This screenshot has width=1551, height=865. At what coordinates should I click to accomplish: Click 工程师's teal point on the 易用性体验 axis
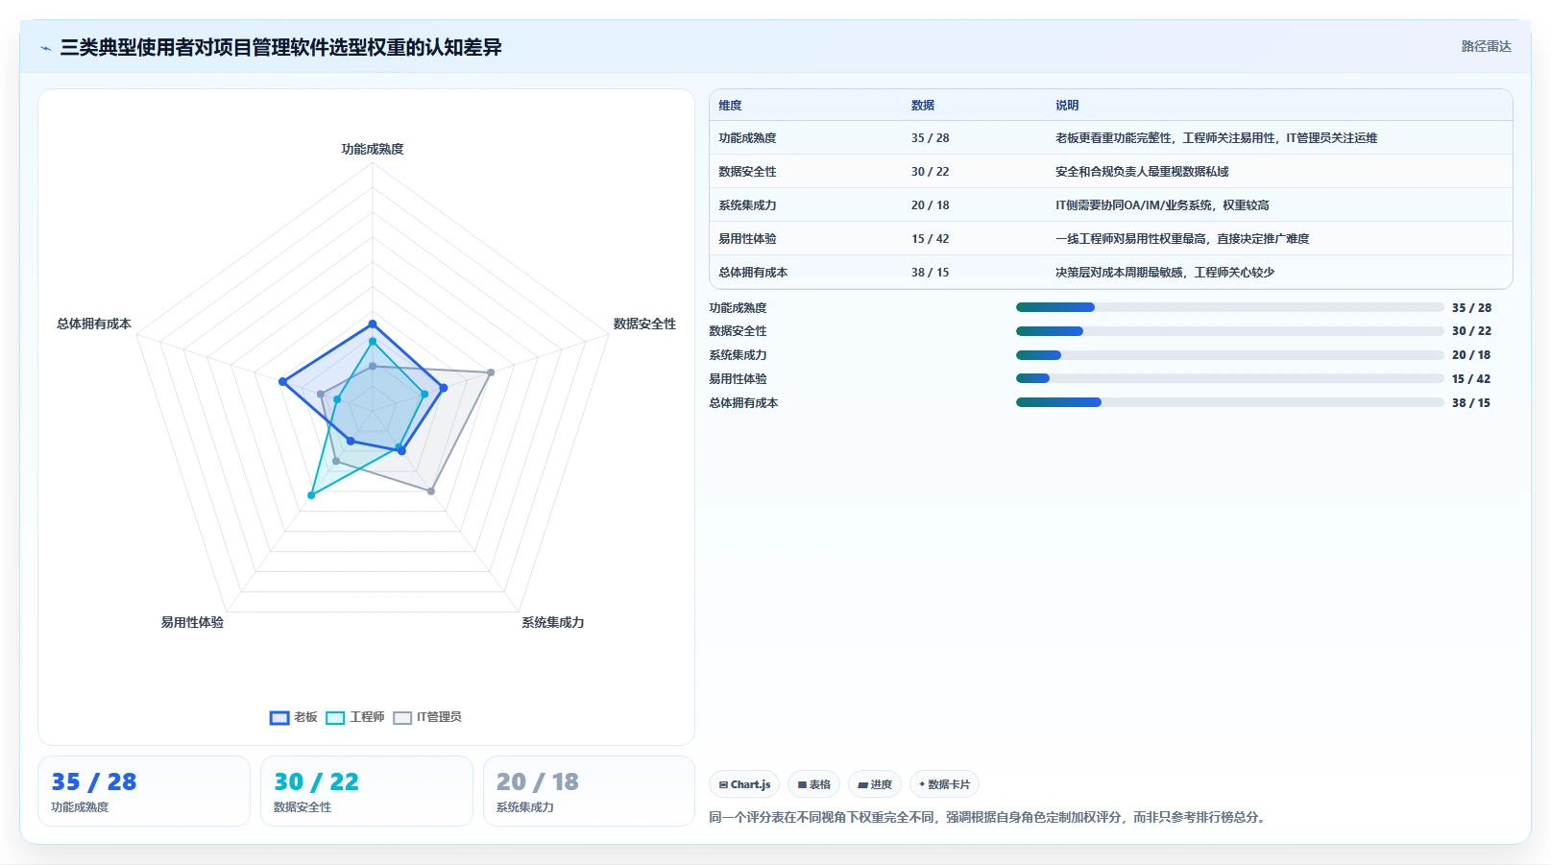[x=310, y=495]
